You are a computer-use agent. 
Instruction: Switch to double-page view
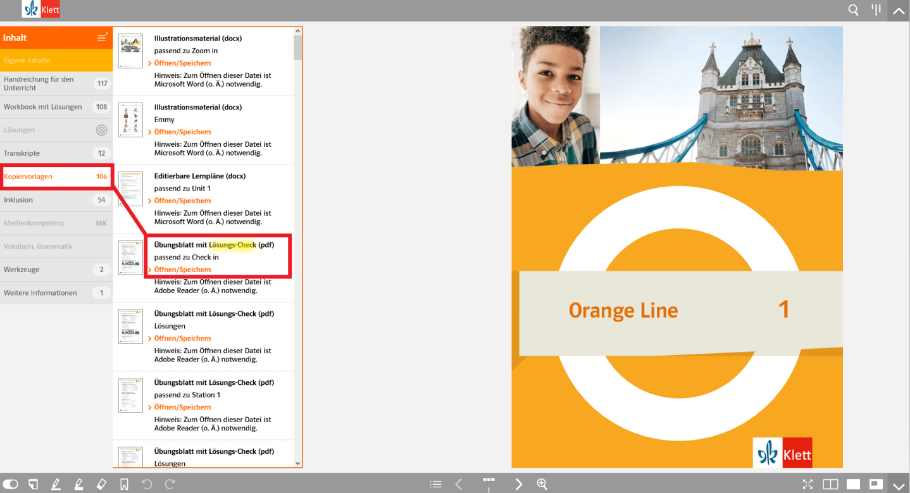pos(830,484)
